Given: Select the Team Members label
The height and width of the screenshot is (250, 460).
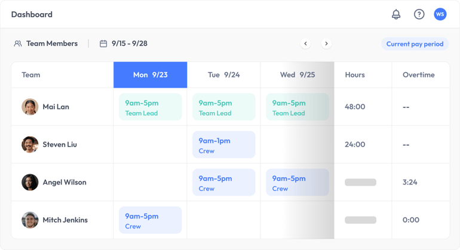Looking at the screenshot, I should click(52, 44).
